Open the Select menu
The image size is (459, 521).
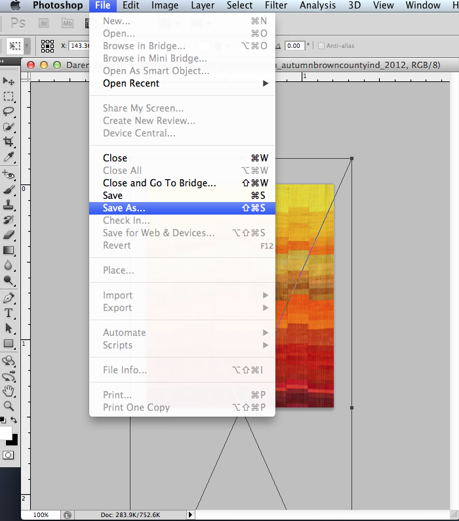coord(239,5)
